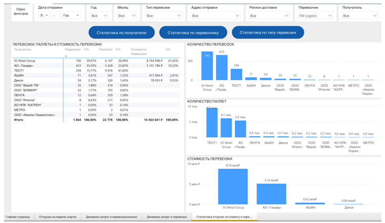Select ООО «Авалон Лоджистикс» table row
The image size is (385, 223).
(x=96, y=115)
